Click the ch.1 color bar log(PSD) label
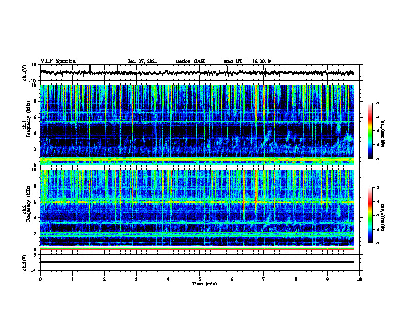This screenshot has width=405, height=313. pos(383,133)
